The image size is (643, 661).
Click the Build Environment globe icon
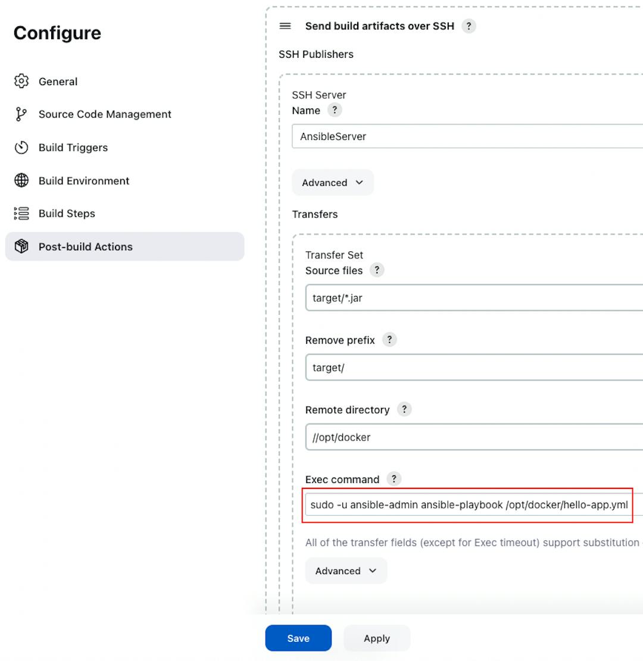21,180
